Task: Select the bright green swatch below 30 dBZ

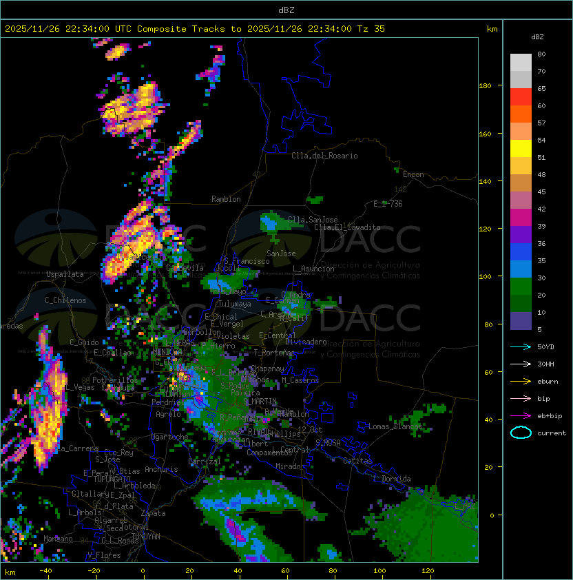Action: (x=521, y=287)
